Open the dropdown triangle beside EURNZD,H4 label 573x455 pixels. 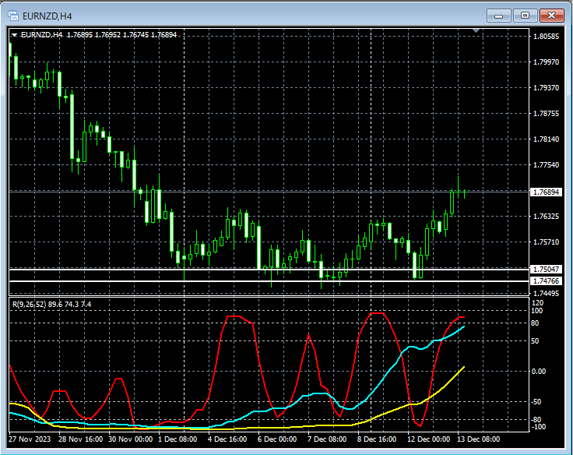point(14,35)
